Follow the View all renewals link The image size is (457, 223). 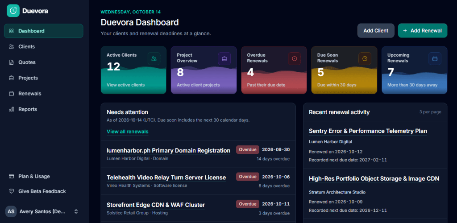[x=127, y=132]
